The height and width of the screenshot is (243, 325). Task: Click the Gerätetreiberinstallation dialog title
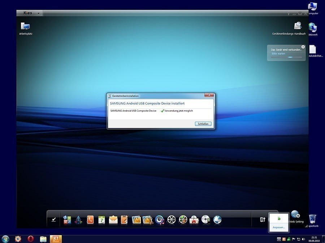(x=125, y=96)
